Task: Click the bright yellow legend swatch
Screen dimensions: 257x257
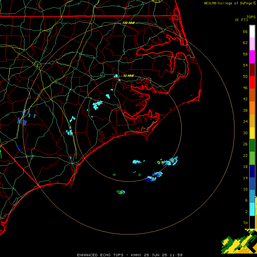Action: coord(252,133)
